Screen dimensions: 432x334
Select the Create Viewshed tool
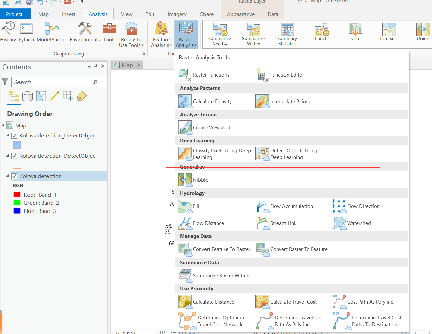click(x=211, y=128)
